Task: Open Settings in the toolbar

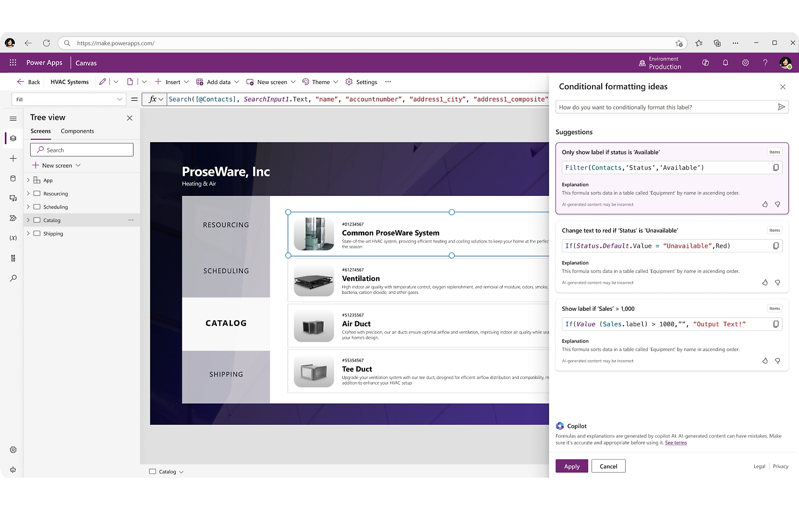Action: coord(362,82)
